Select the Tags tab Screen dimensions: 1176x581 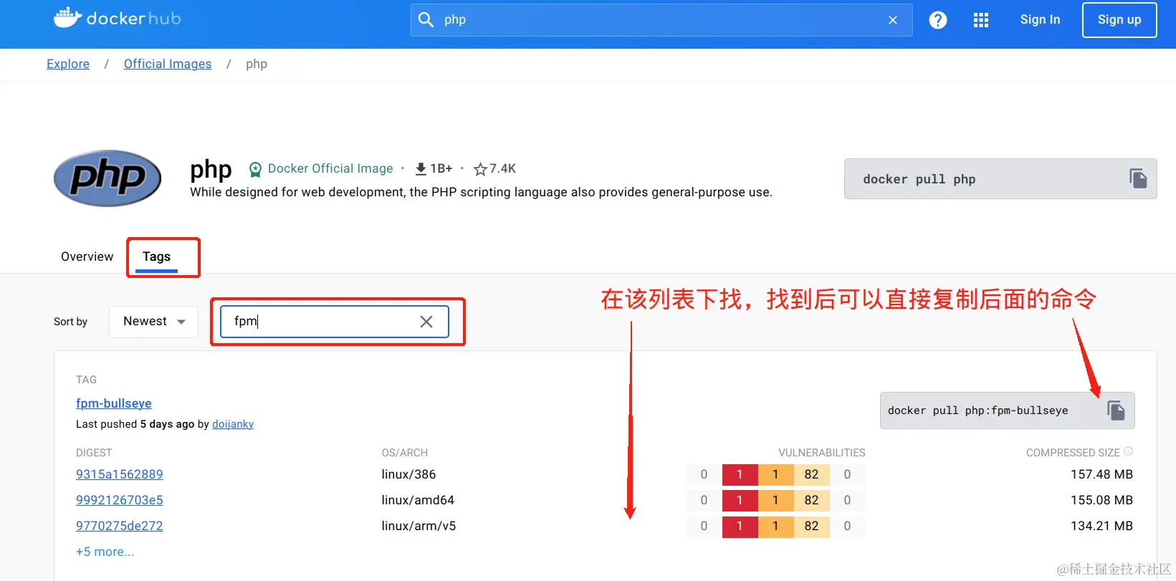pyautogui.click(x=156, y=256)
